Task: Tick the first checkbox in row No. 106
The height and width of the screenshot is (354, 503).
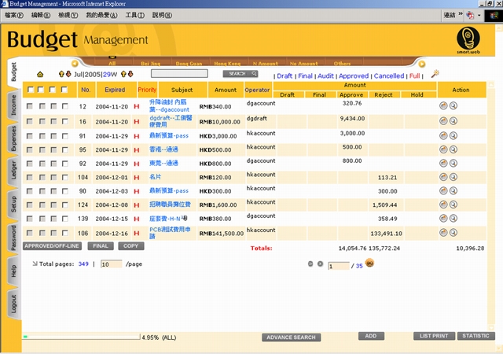Action: point(30,233)
